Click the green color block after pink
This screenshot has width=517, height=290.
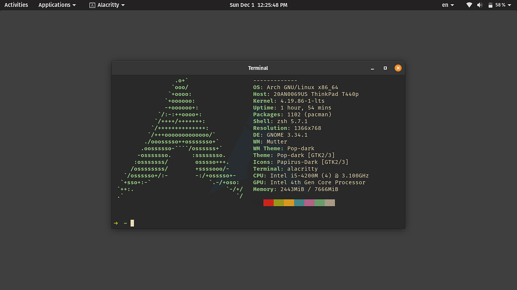tap(320, 202)
